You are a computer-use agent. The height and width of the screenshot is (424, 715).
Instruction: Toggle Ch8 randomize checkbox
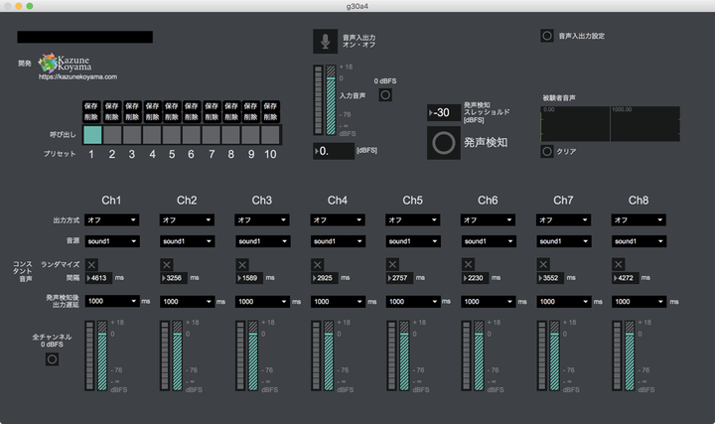(x=619, y=264)
